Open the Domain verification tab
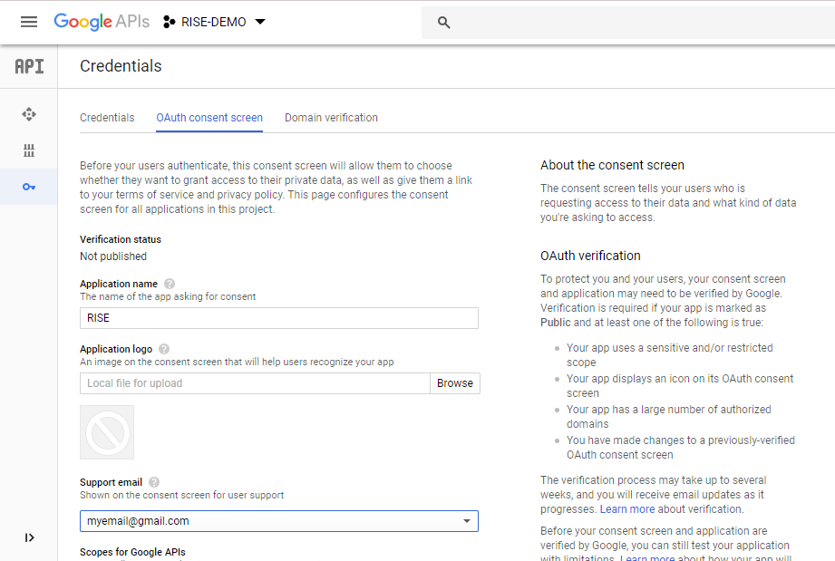Screen dimensions: 835x561 [x=331, y=118]
